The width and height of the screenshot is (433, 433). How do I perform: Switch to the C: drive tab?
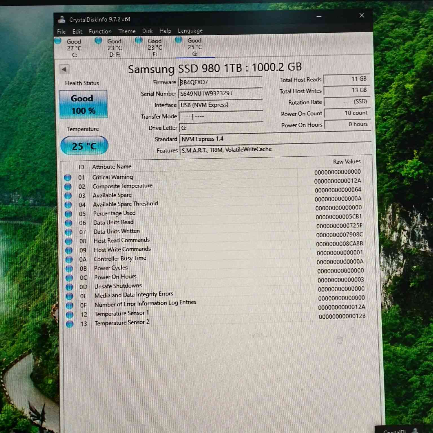(x=74, y=47)
